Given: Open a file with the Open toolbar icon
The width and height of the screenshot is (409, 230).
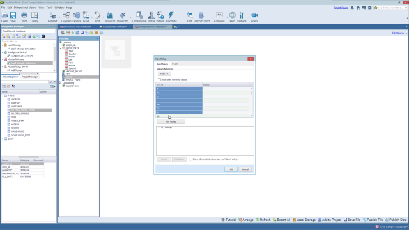Looking at the screenshot, I should [x=4, y=17].
